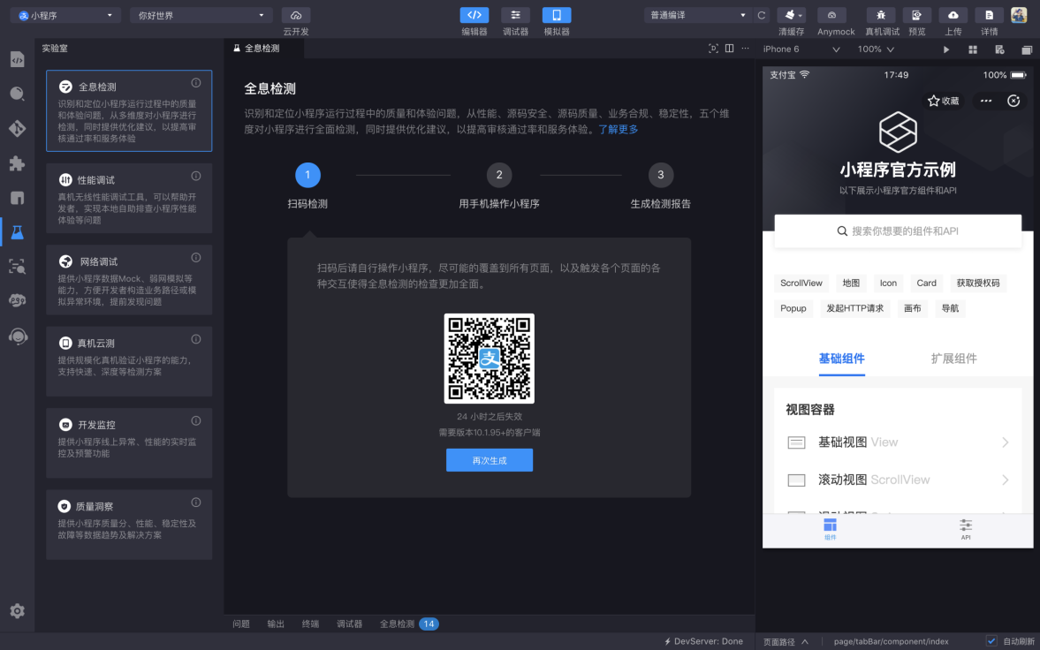The width and height of the screenshot is (1040, 650).
Task: Switch to the 问题 bottom tab
Action: pyautogui.click(x=240, y=624)
